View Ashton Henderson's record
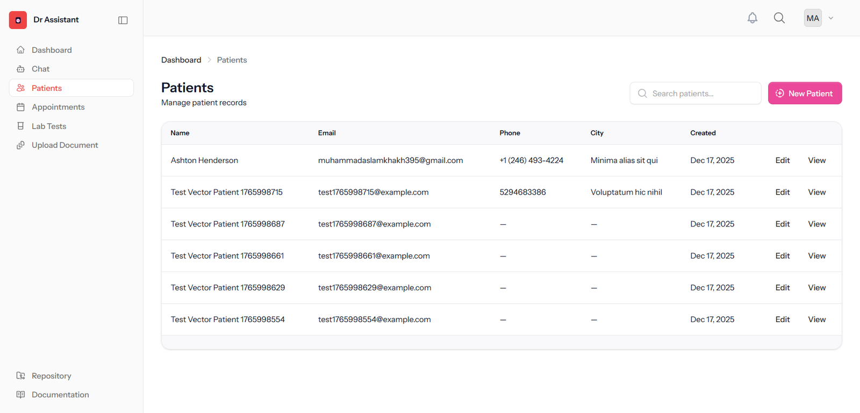 click(x=817, y=160)
